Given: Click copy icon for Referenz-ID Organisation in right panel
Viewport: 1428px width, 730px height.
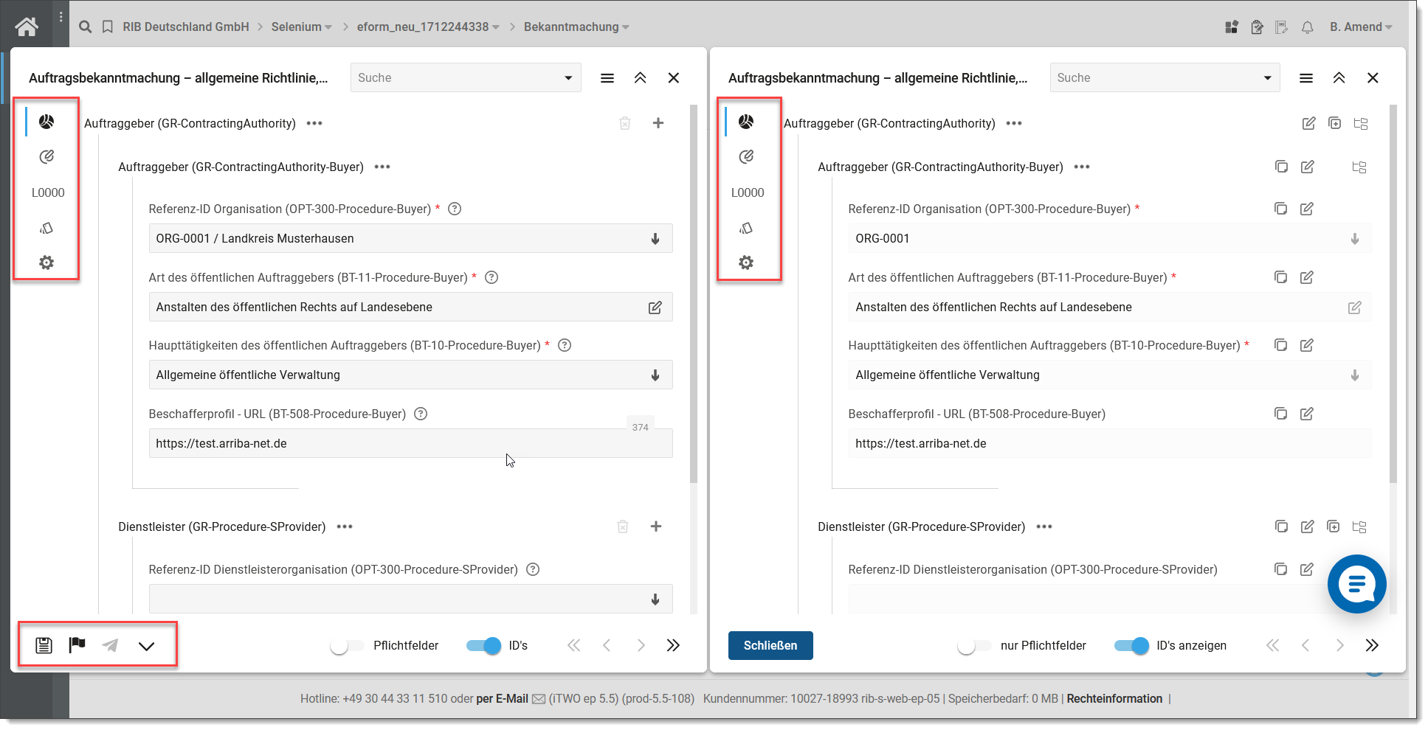Looking at the screenshot, I should [1281, 209].
